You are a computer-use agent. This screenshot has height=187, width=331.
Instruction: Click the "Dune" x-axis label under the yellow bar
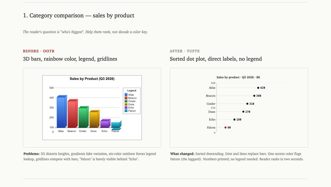click(94, 131)
